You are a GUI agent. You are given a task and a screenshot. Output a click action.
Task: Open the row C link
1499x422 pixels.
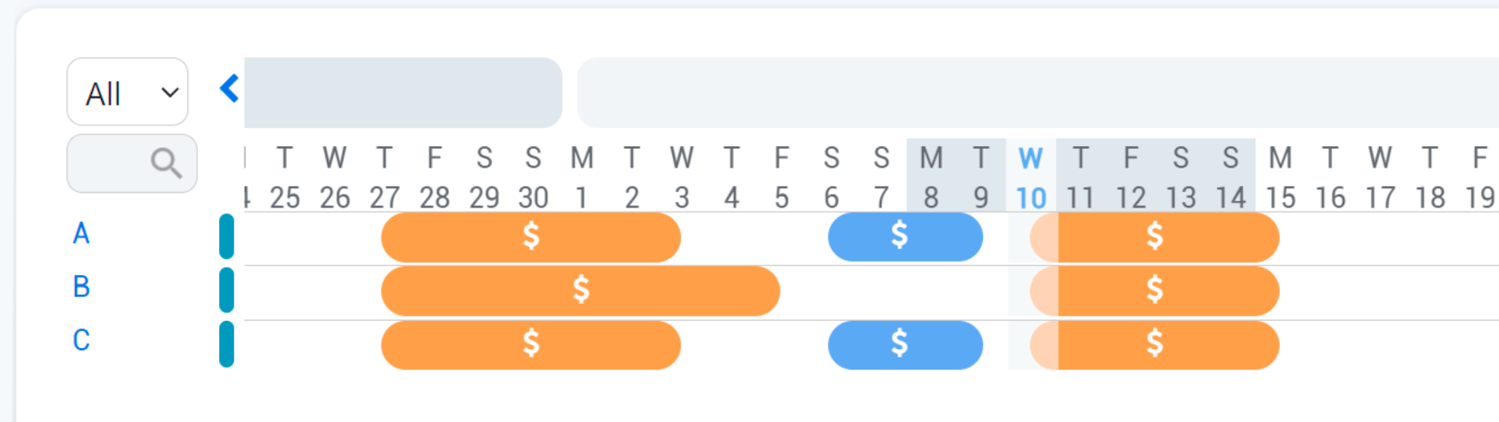click(82, 340)
